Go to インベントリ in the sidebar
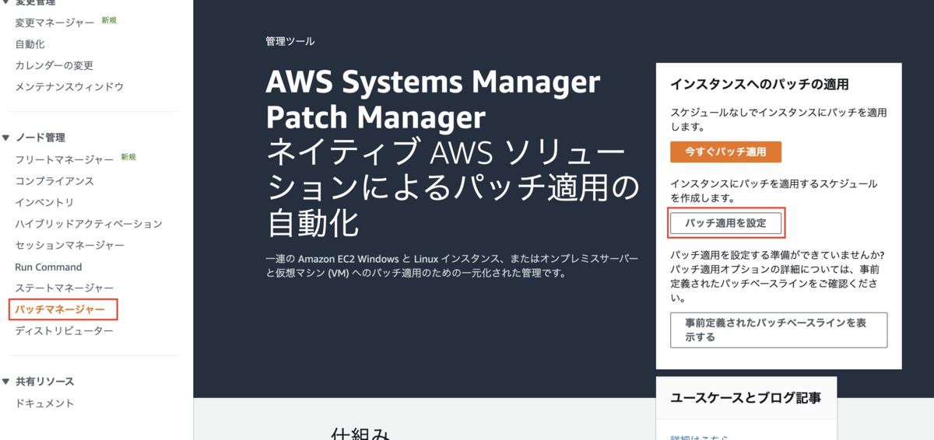This screenshot has height=440, width=934. 44,202
